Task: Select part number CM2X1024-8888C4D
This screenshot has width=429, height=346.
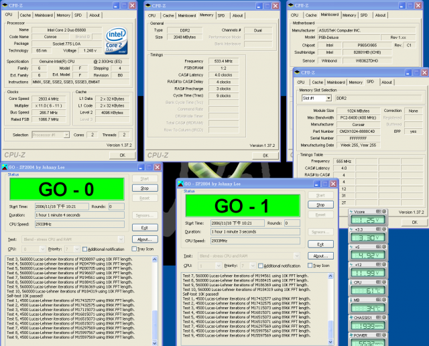Action: click(359, 131)
